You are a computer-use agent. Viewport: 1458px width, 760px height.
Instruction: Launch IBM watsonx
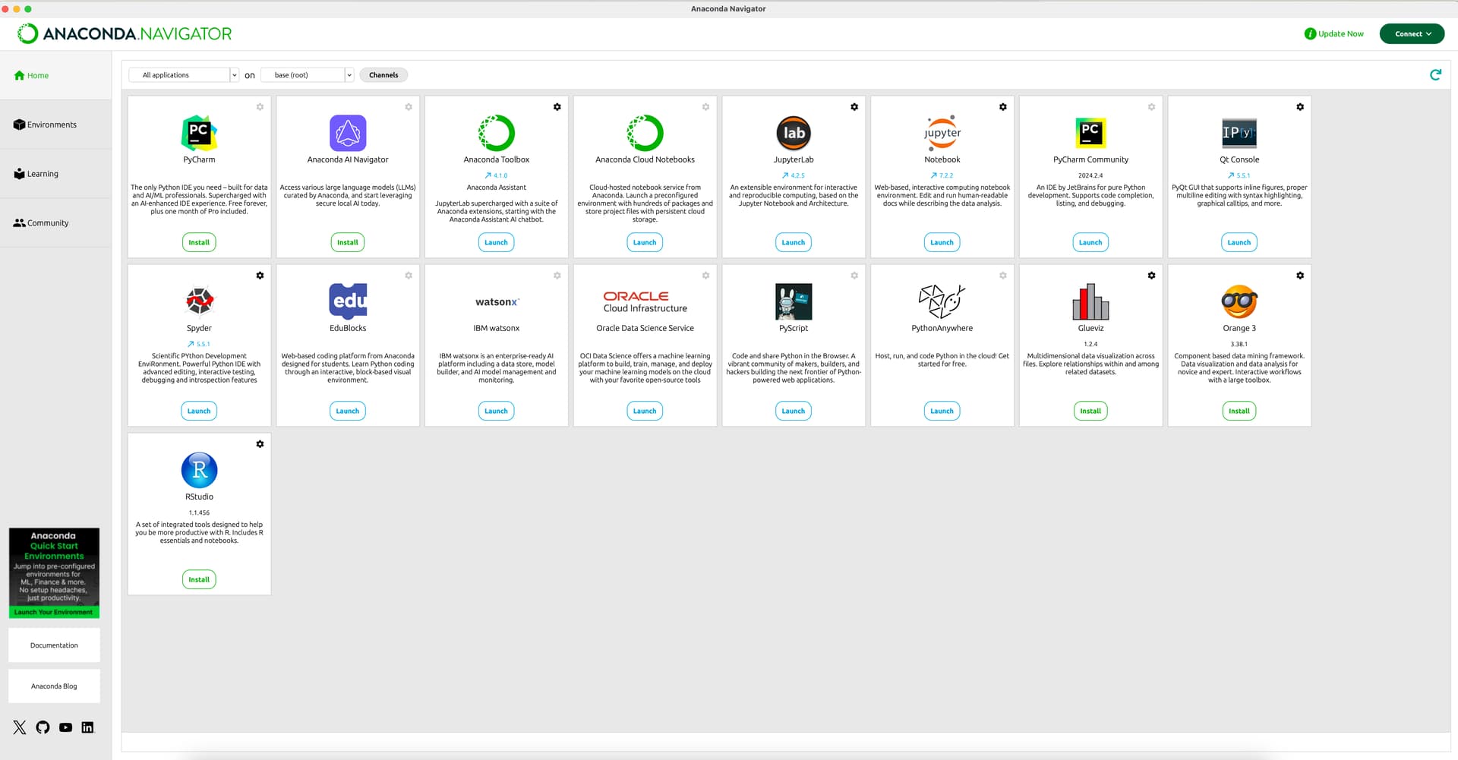pos(497,411)
